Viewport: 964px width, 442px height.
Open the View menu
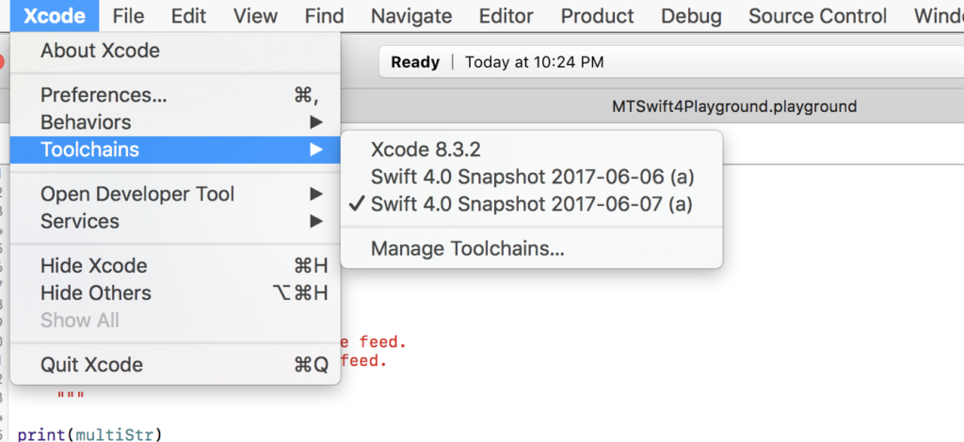coord(255,16)
